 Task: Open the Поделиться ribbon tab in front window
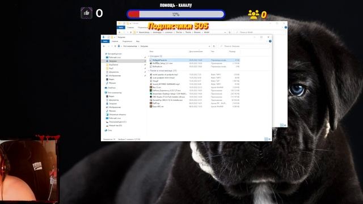coord(127,41)
